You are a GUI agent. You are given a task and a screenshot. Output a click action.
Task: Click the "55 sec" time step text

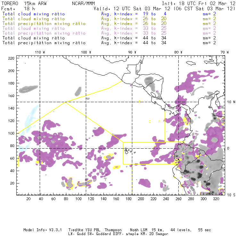coord(205,230)
